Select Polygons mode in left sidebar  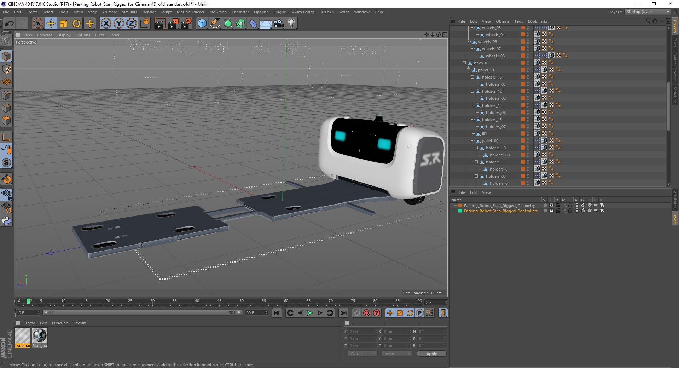(6, 121)
